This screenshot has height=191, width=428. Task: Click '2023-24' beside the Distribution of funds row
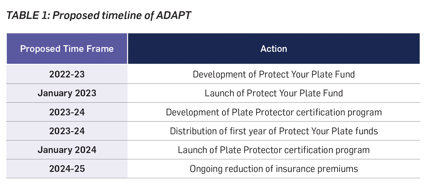point(67,131)
